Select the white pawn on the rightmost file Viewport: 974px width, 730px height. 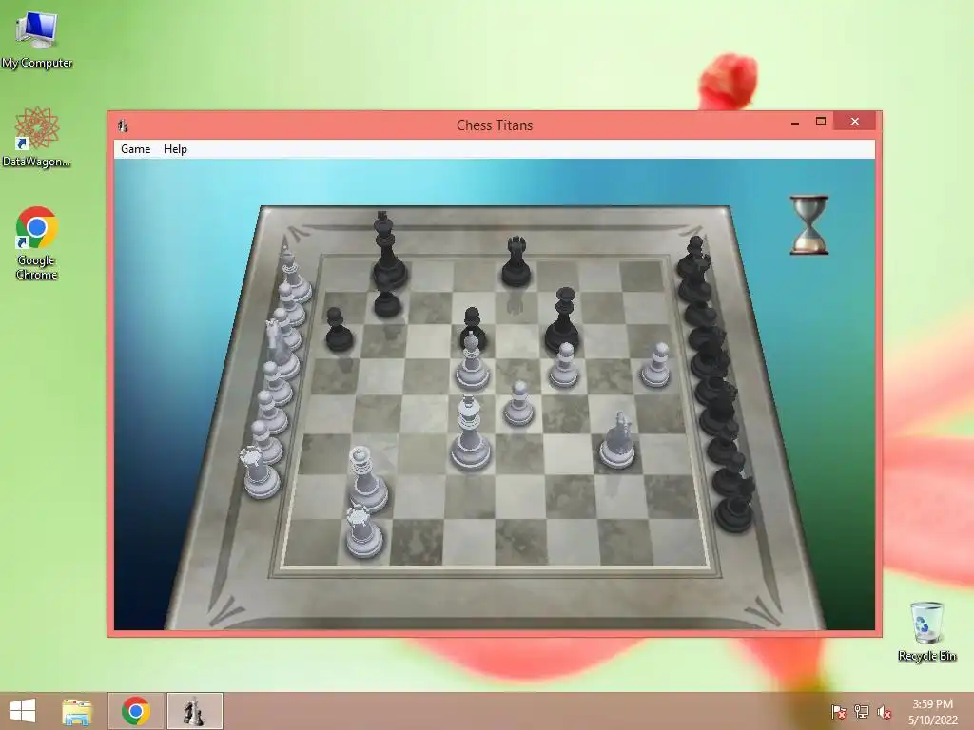coord(656,366)
